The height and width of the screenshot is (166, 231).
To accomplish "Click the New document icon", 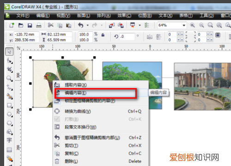I will 12,25.
